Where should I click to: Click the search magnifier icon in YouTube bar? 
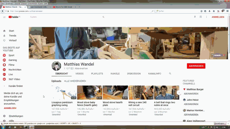pos(103,17)
